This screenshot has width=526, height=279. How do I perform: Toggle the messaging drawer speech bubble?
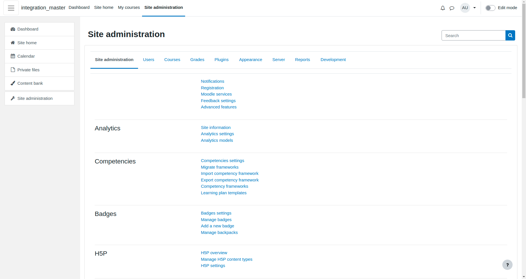pos(452,8)
